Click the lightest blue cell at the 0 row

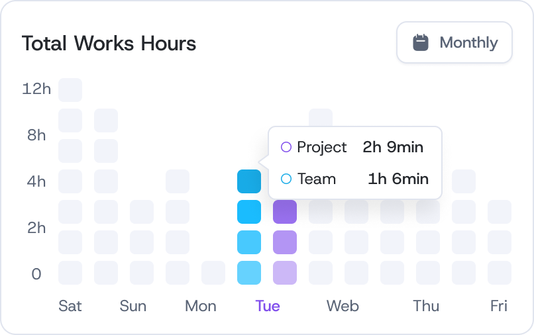pos(249,273)
